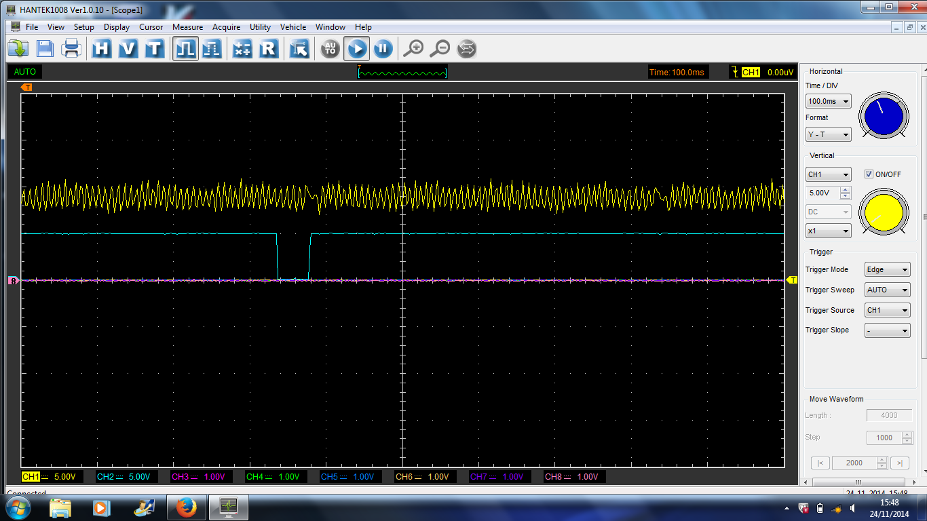This screenshot has height=521, width=927.
Task: Open the Vehicle menu
Action: coord(293,27)
